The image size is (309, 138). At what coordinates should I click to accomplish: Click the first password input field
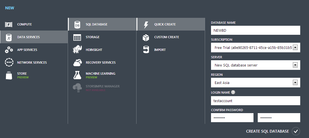point(232,118)
